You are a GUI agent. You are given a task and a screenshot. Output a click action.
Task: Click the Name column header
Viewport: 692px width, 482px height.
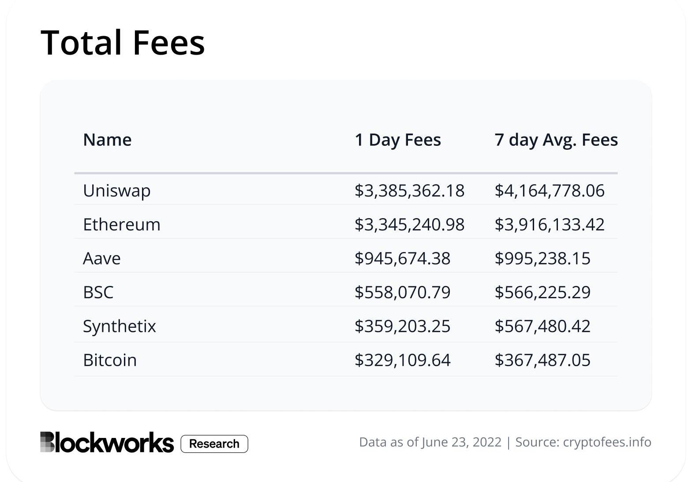(x=107, y=140)
